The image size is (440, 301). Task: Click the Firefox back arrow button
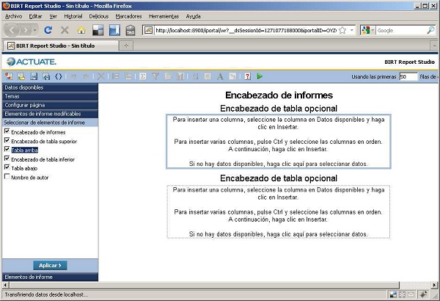tap(12, 30)
